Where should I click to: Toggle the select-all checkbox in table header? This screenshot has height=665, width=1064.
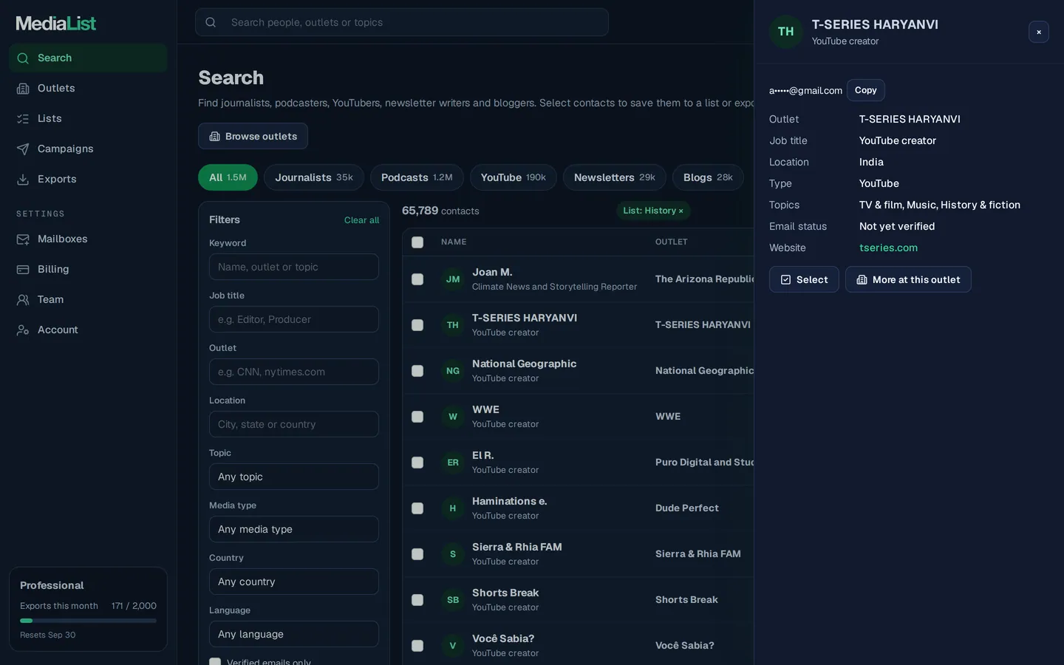[417, 242]
